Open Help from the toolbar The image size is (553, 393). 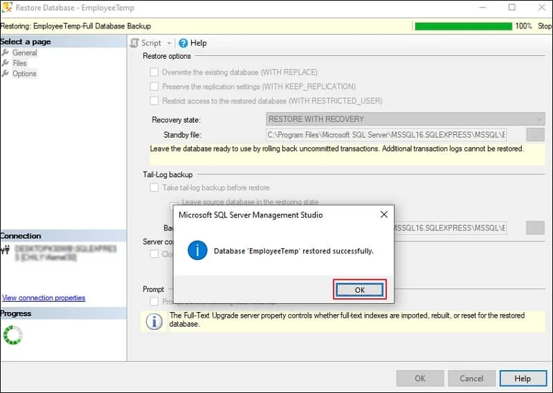coord(192,43)
